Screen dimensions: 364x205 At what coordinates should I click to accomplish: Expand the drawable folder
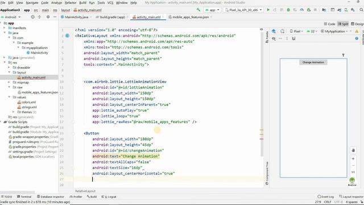[9, 67]
